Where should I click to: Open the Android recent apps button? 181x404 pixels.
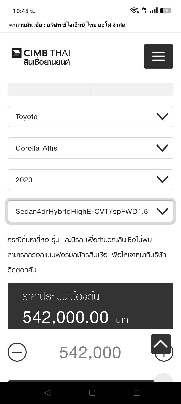pos(137,393)
